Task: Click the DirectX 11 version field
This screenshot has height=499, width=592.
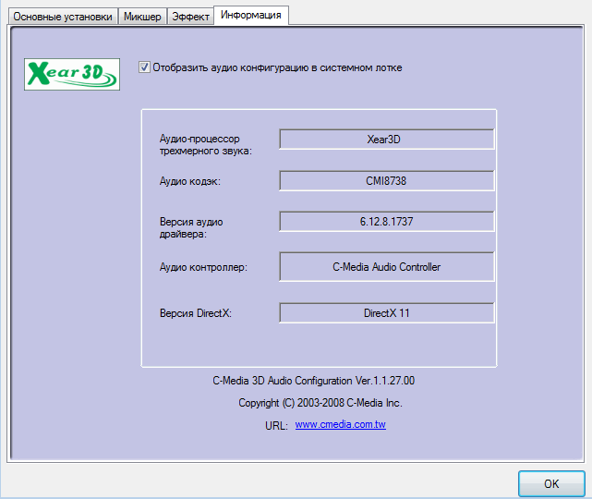Action: (x=386, y=313)
